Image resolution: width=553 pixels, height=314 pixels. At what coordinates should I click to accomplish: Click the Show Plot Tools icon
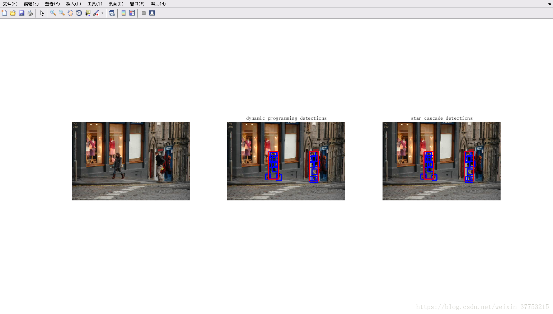click(x=152, y=13)
